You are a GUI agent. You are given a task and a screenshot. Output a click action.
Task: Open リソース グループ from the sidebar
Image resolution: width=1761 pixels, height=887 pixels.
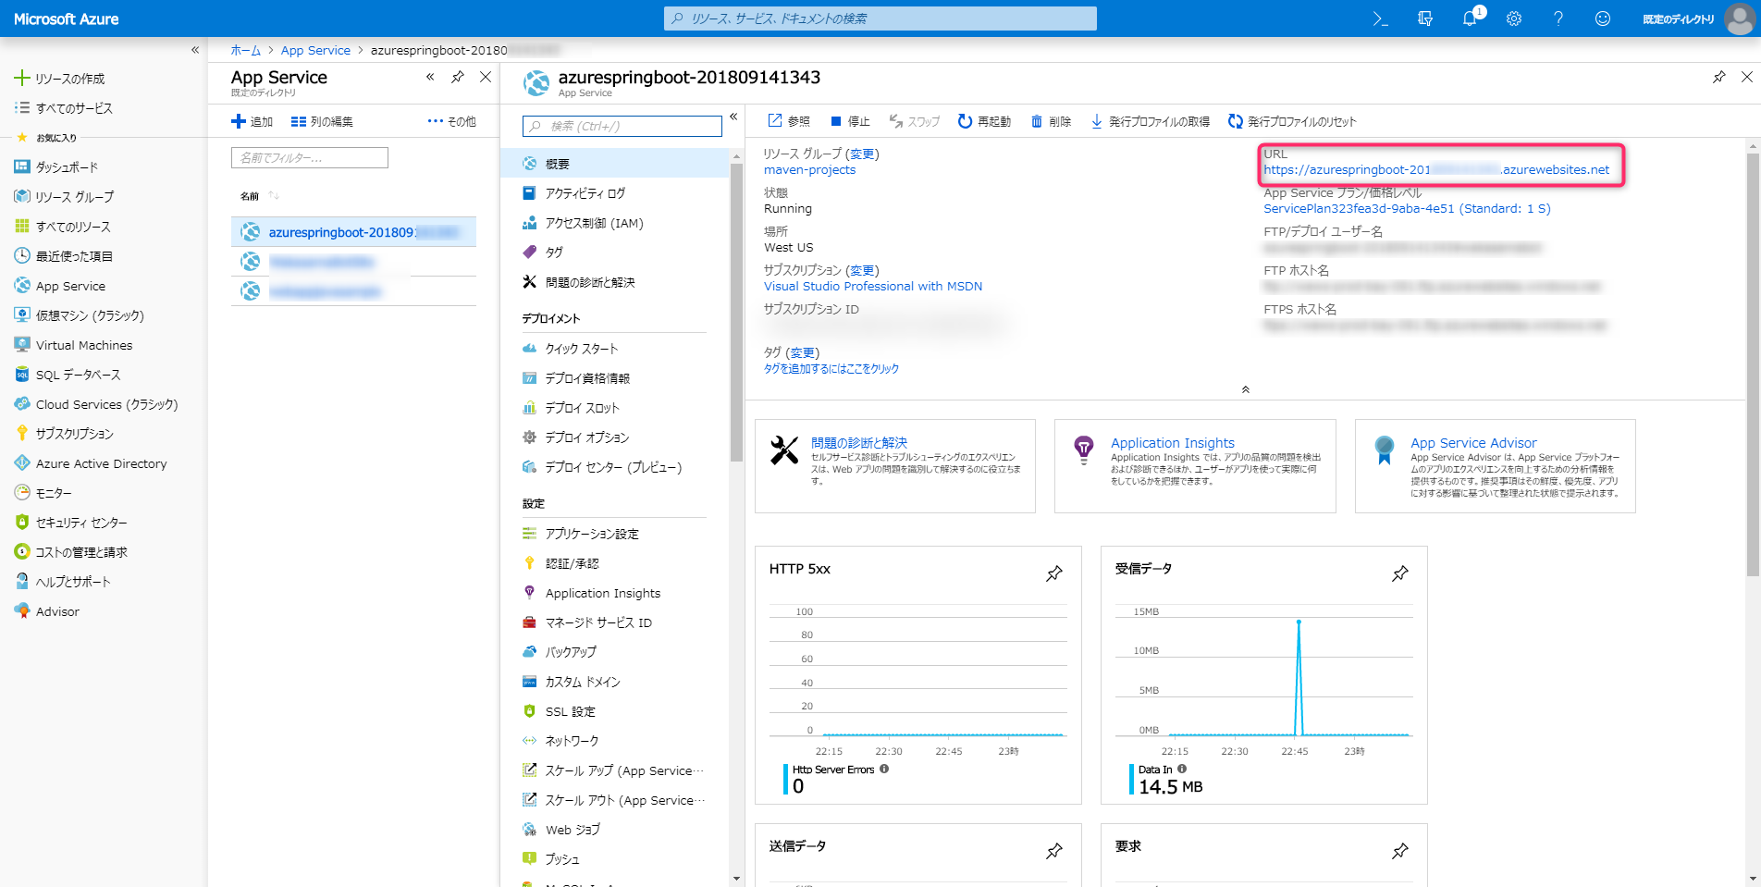coord(65,197)
